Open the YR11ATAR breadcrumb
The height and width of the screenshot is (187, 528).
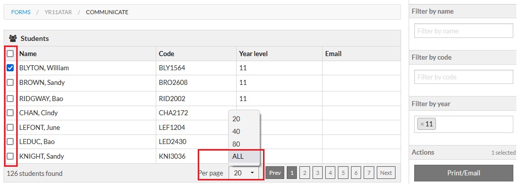tap(58, 12)
